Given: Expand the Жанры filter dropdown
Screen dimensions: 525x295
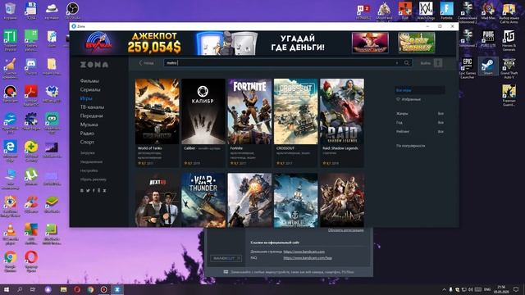Looking at the screenshot, I should pos(420,114).
